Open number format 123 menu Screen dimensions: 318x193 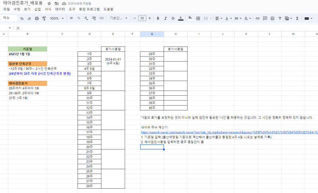(x=101, y=18)
